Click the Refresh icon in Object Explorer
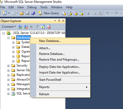Screen dimensions: 123x109 (43, 27)
